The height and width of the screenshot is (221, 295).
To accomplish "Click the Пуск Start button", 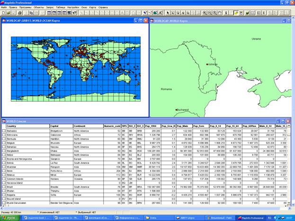I will pyautogui.click(x=9, y=218).
